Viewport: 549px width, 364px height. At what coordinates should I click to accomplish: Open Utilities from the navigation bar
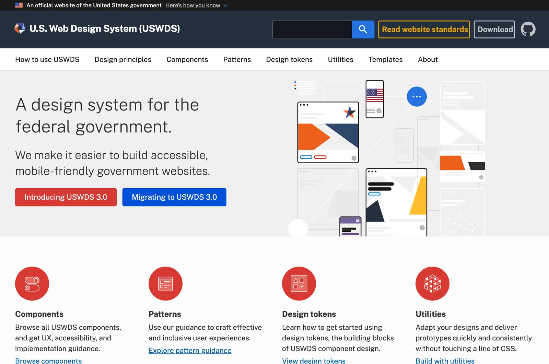[x=340, y=59]
